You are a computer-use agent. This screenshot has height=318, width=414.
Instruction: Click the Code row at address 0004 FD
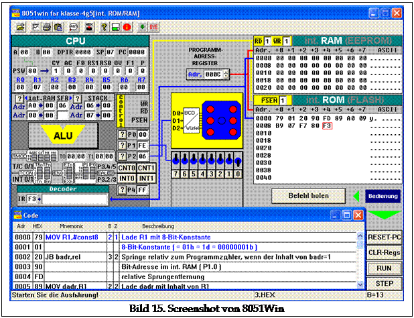pos(185,277)
